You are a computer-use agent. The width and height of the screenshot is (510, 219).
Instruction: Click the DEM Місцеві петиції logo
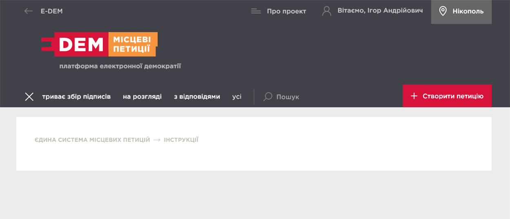pyautogui.click(x=99, y=44)
